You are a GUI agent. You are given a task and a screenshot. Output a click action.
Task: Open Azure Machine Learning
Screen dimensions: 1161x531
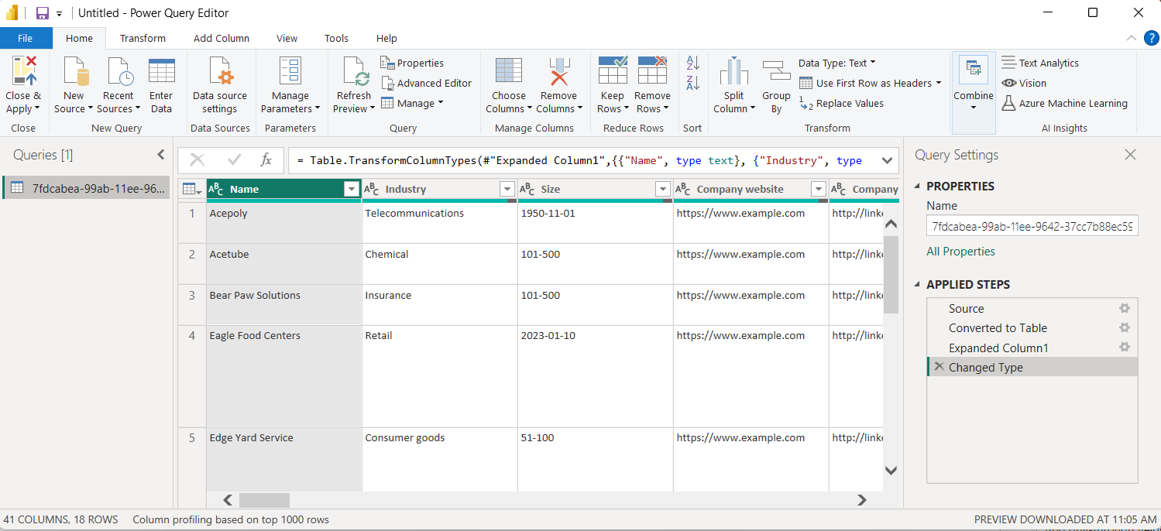pyautogui.click(x=1064, y=103)
